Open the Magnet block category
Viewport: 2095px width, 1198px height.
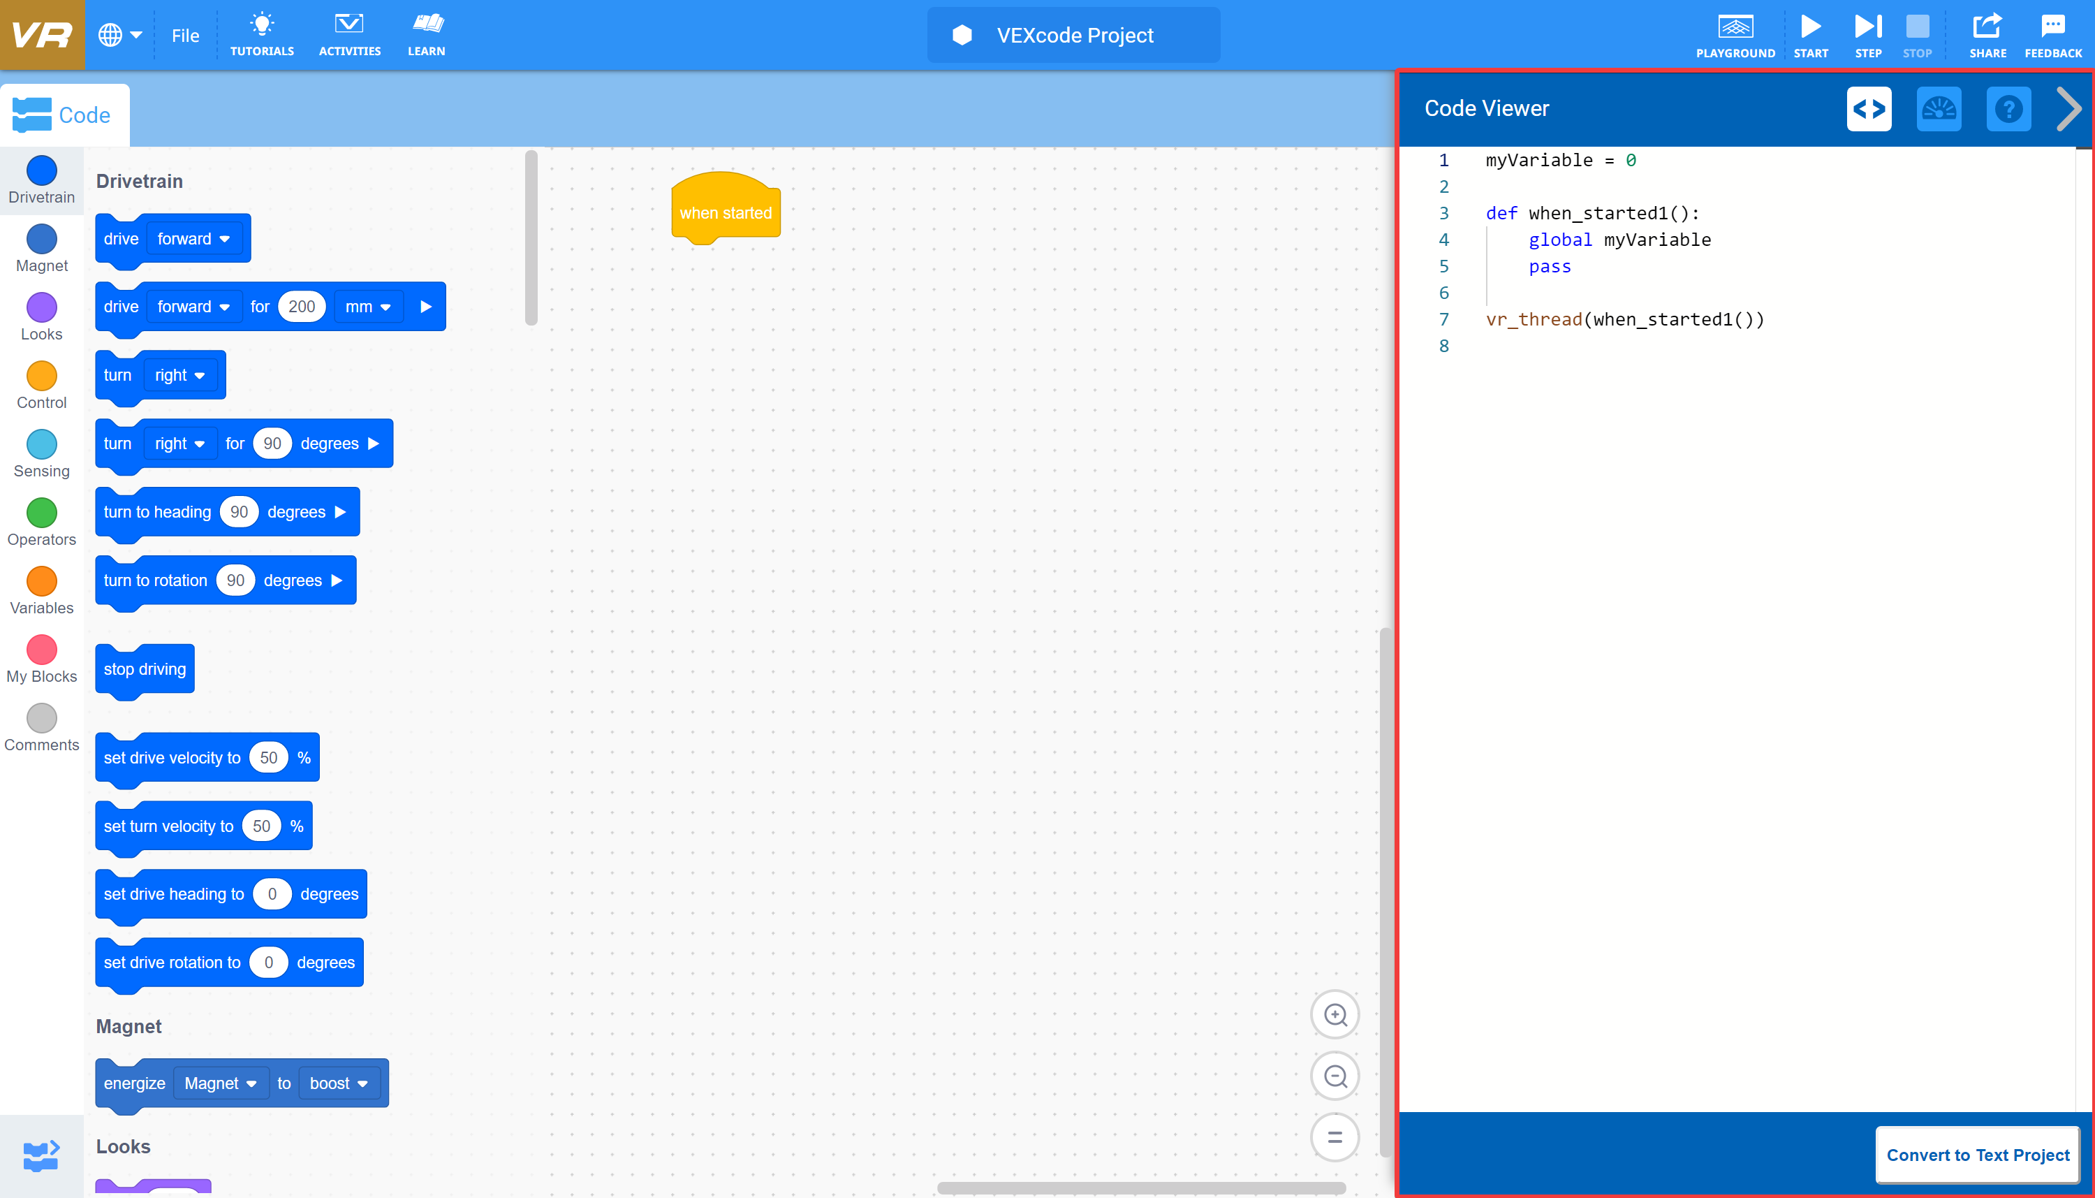pyautogui.click(x=41, y=240)
